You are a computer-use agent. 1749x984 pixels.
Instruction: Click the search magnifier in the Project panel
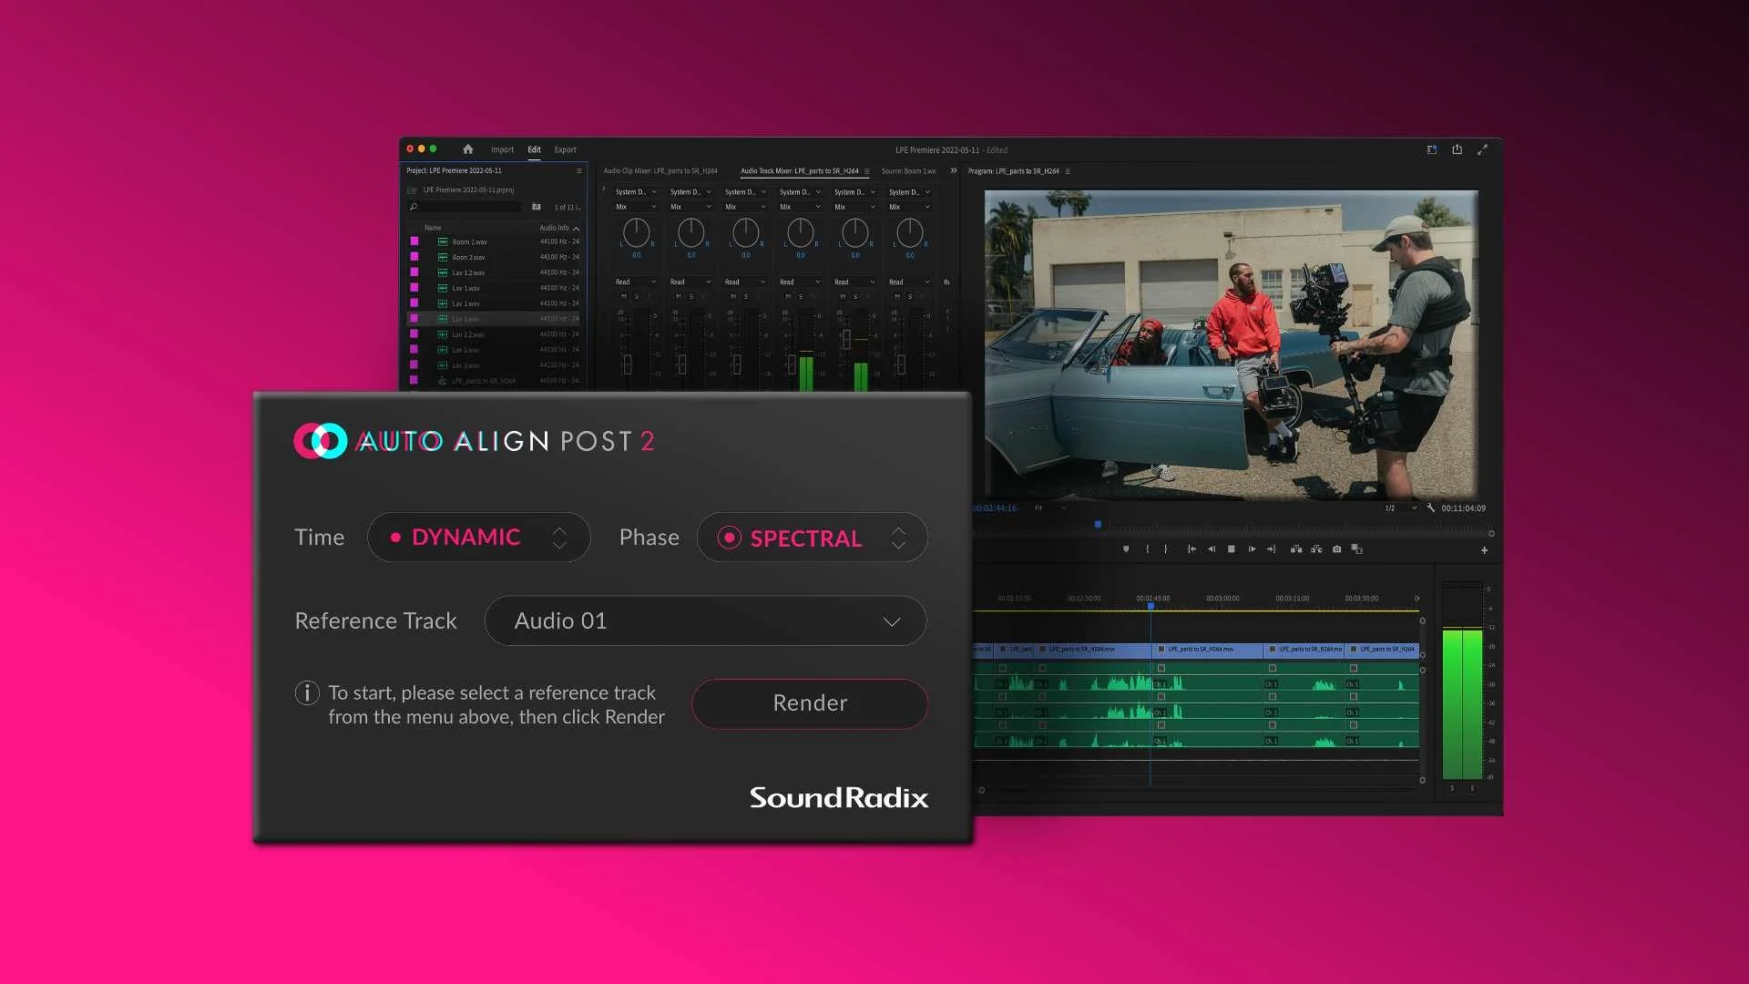point(414,207)
